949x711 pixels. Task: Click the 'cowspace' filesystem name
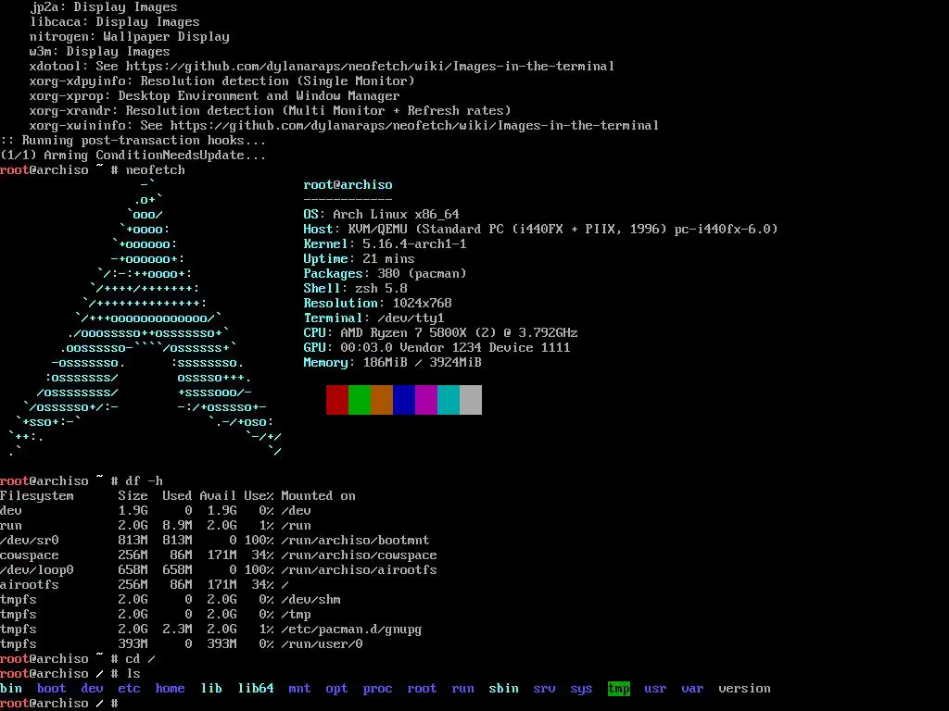[30, 555]
